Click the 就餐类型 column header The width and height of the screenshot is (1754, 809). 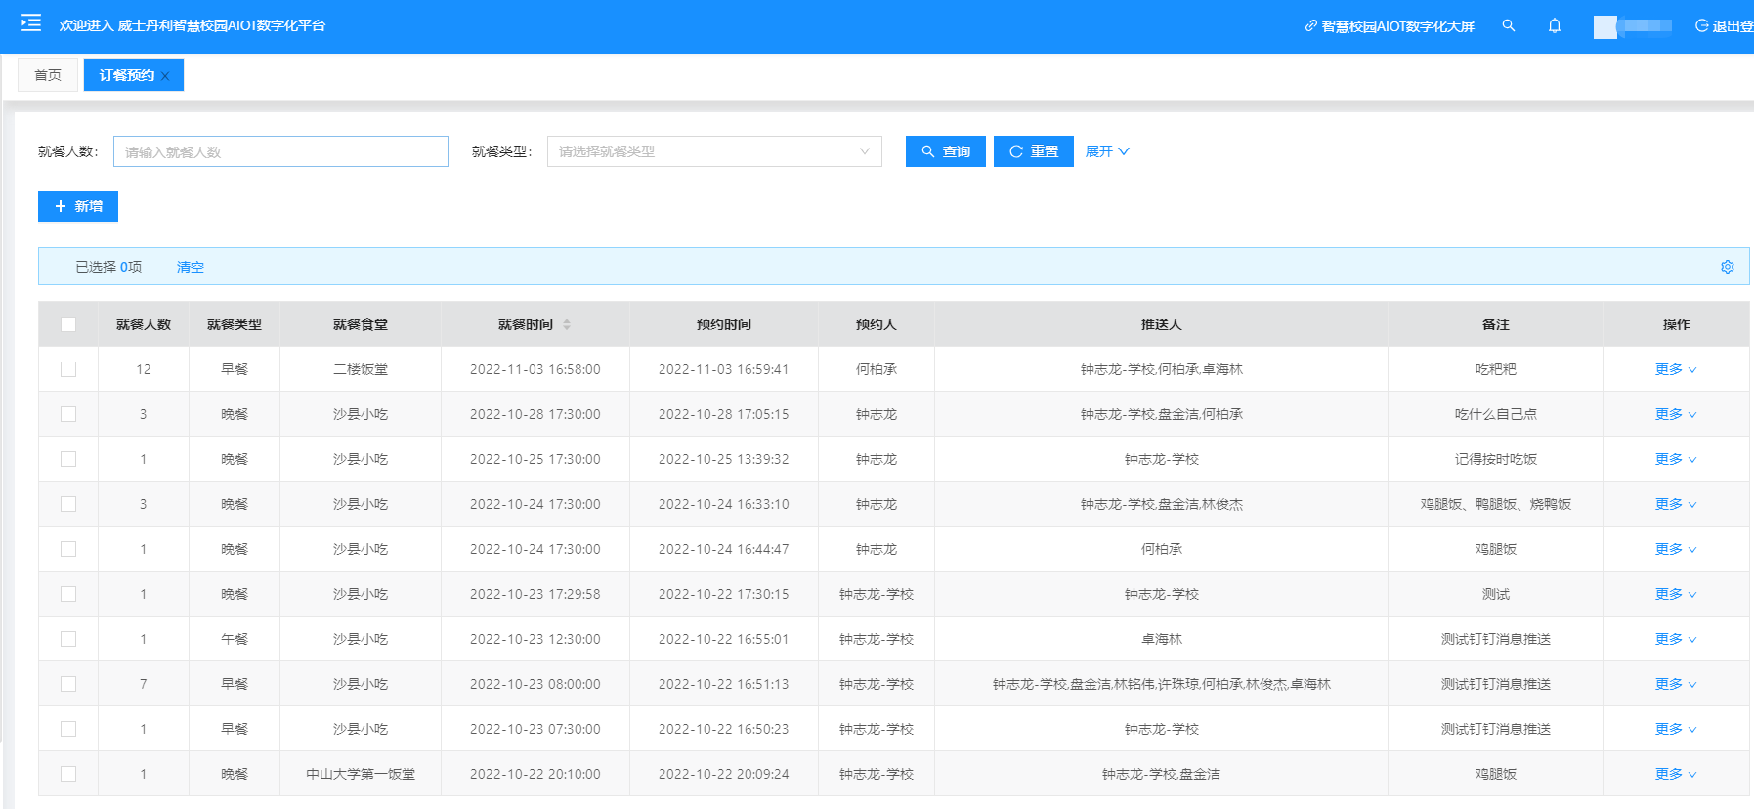tap(235, 324)
